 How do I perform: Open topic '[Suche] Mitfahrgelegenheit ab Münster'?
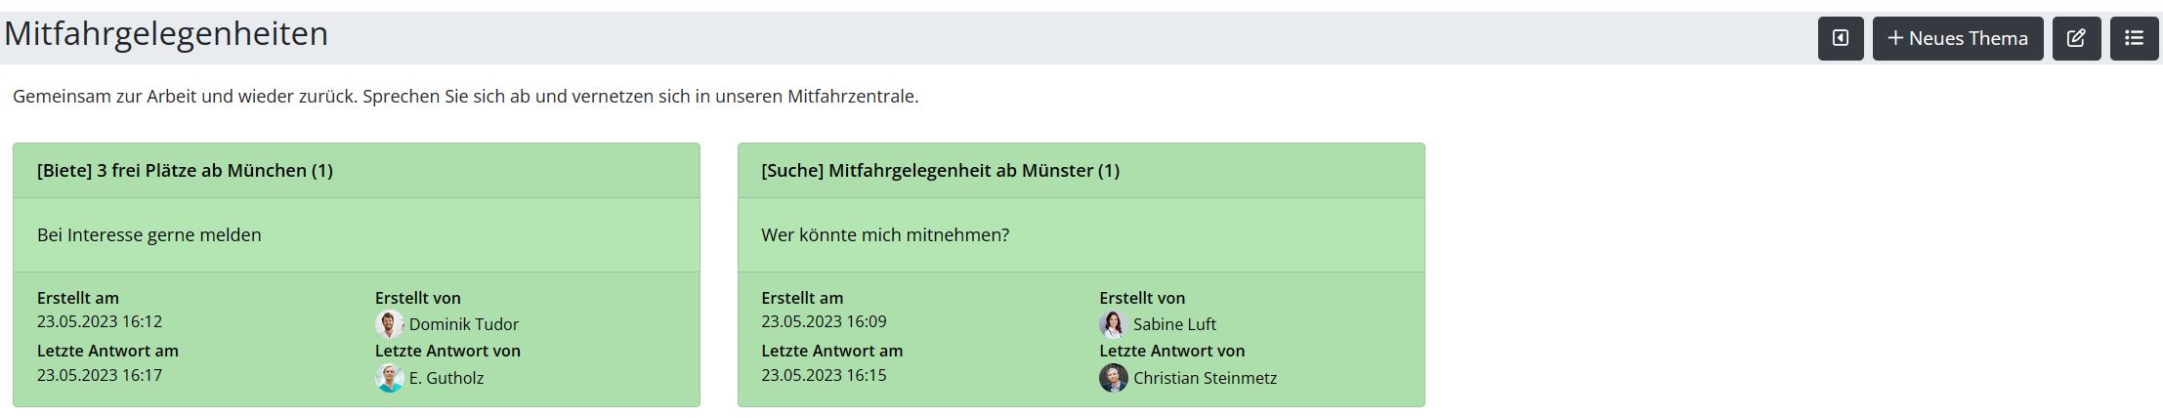tap(940, 171)
